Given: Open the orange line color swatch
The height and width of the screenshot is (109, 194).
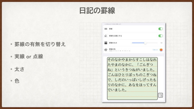Looking at the screenshot, I should [161, 50].
